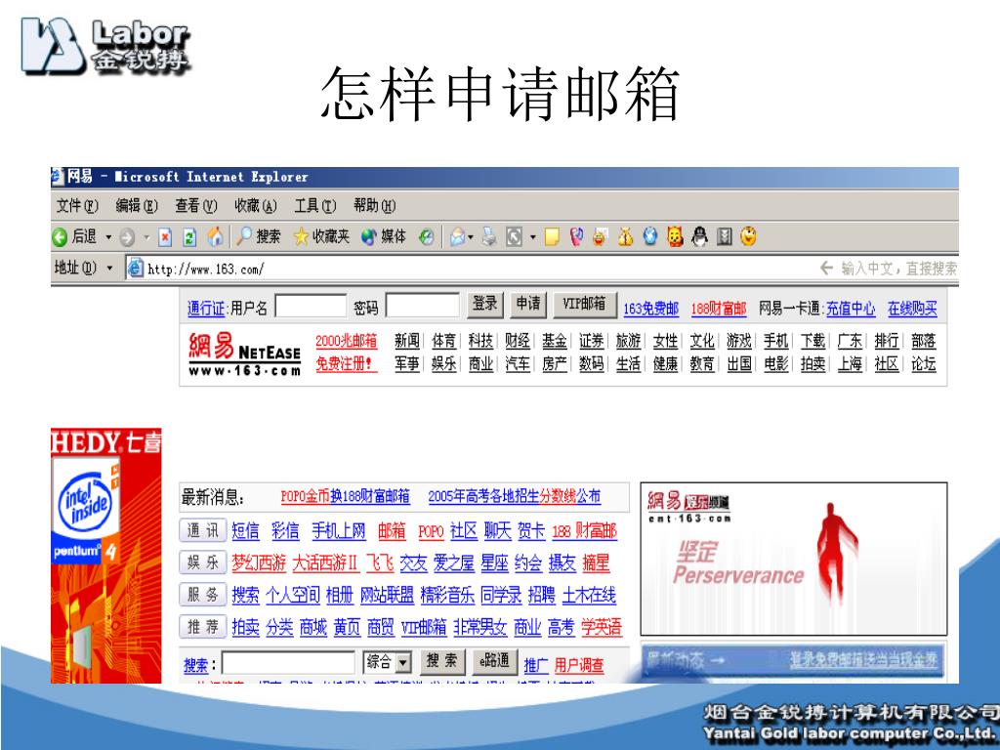Refresh the page with the green arrows icon
The width and height of the screenshot is (1000, 750).
coord(189,237)
